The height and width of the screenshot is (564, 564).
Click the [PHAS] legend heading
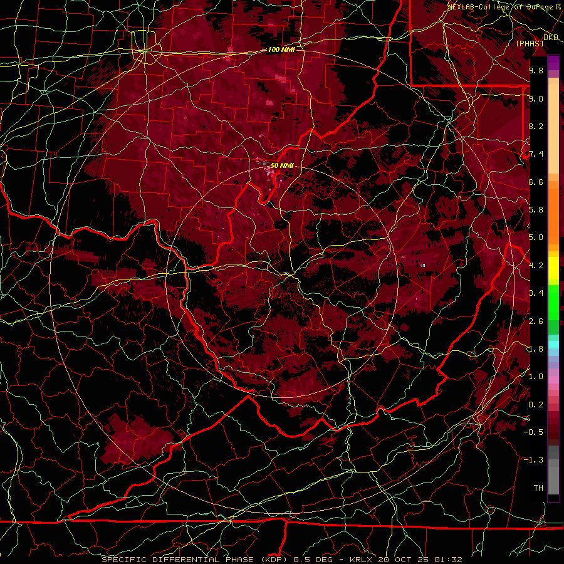point(530,43)
